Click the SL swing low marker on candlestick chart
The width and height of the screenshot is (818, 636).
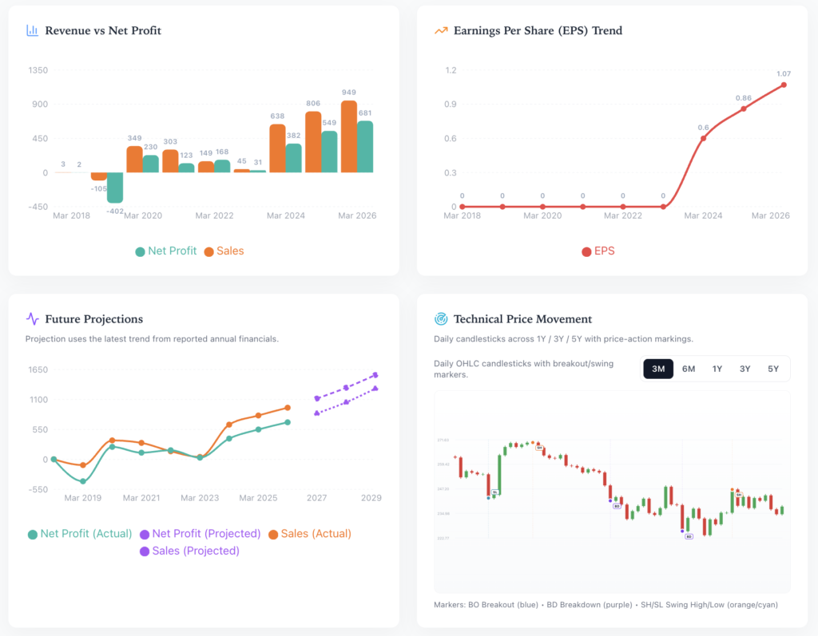tap(495, 492)
